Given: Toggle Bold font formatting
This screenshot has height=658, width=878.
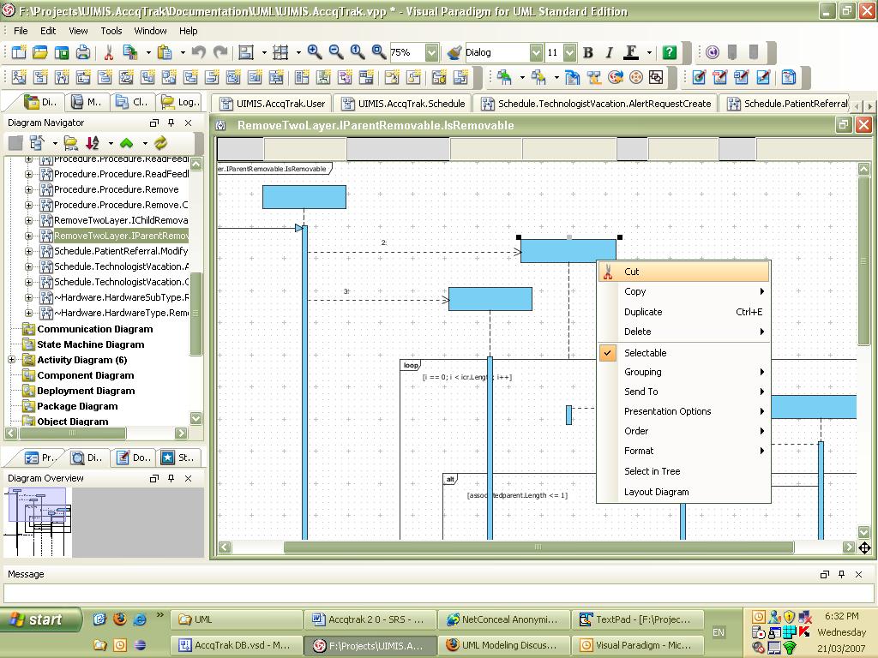Looking at the screenshot, I should pyautogui.click(x=588, y=52).
